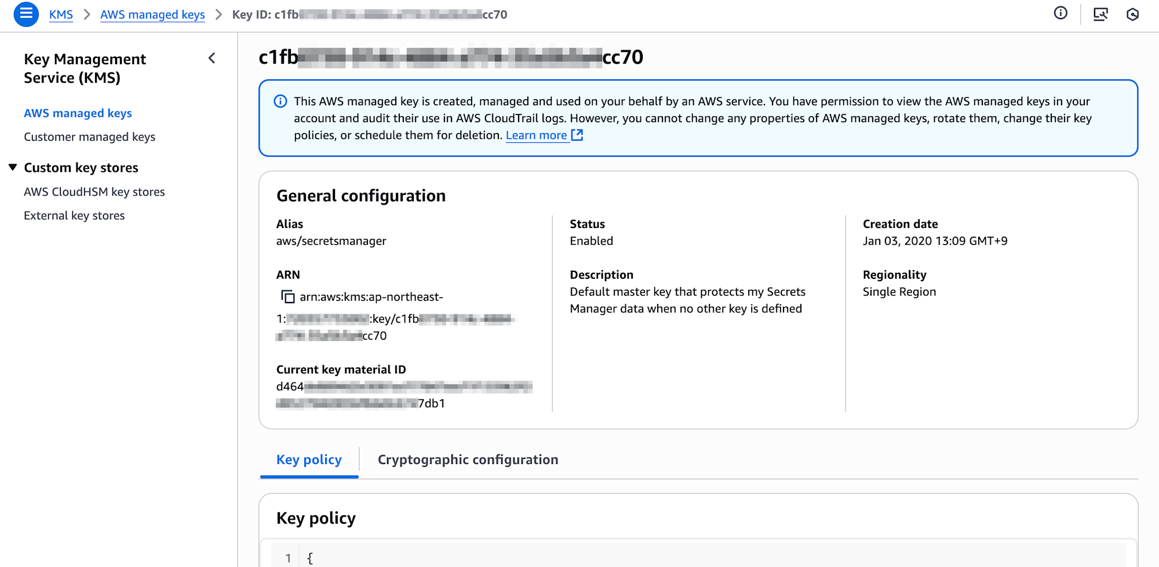Follow the Learn more link in banner
Viewport: 1159px width, 567px height.
coord(536,135)
